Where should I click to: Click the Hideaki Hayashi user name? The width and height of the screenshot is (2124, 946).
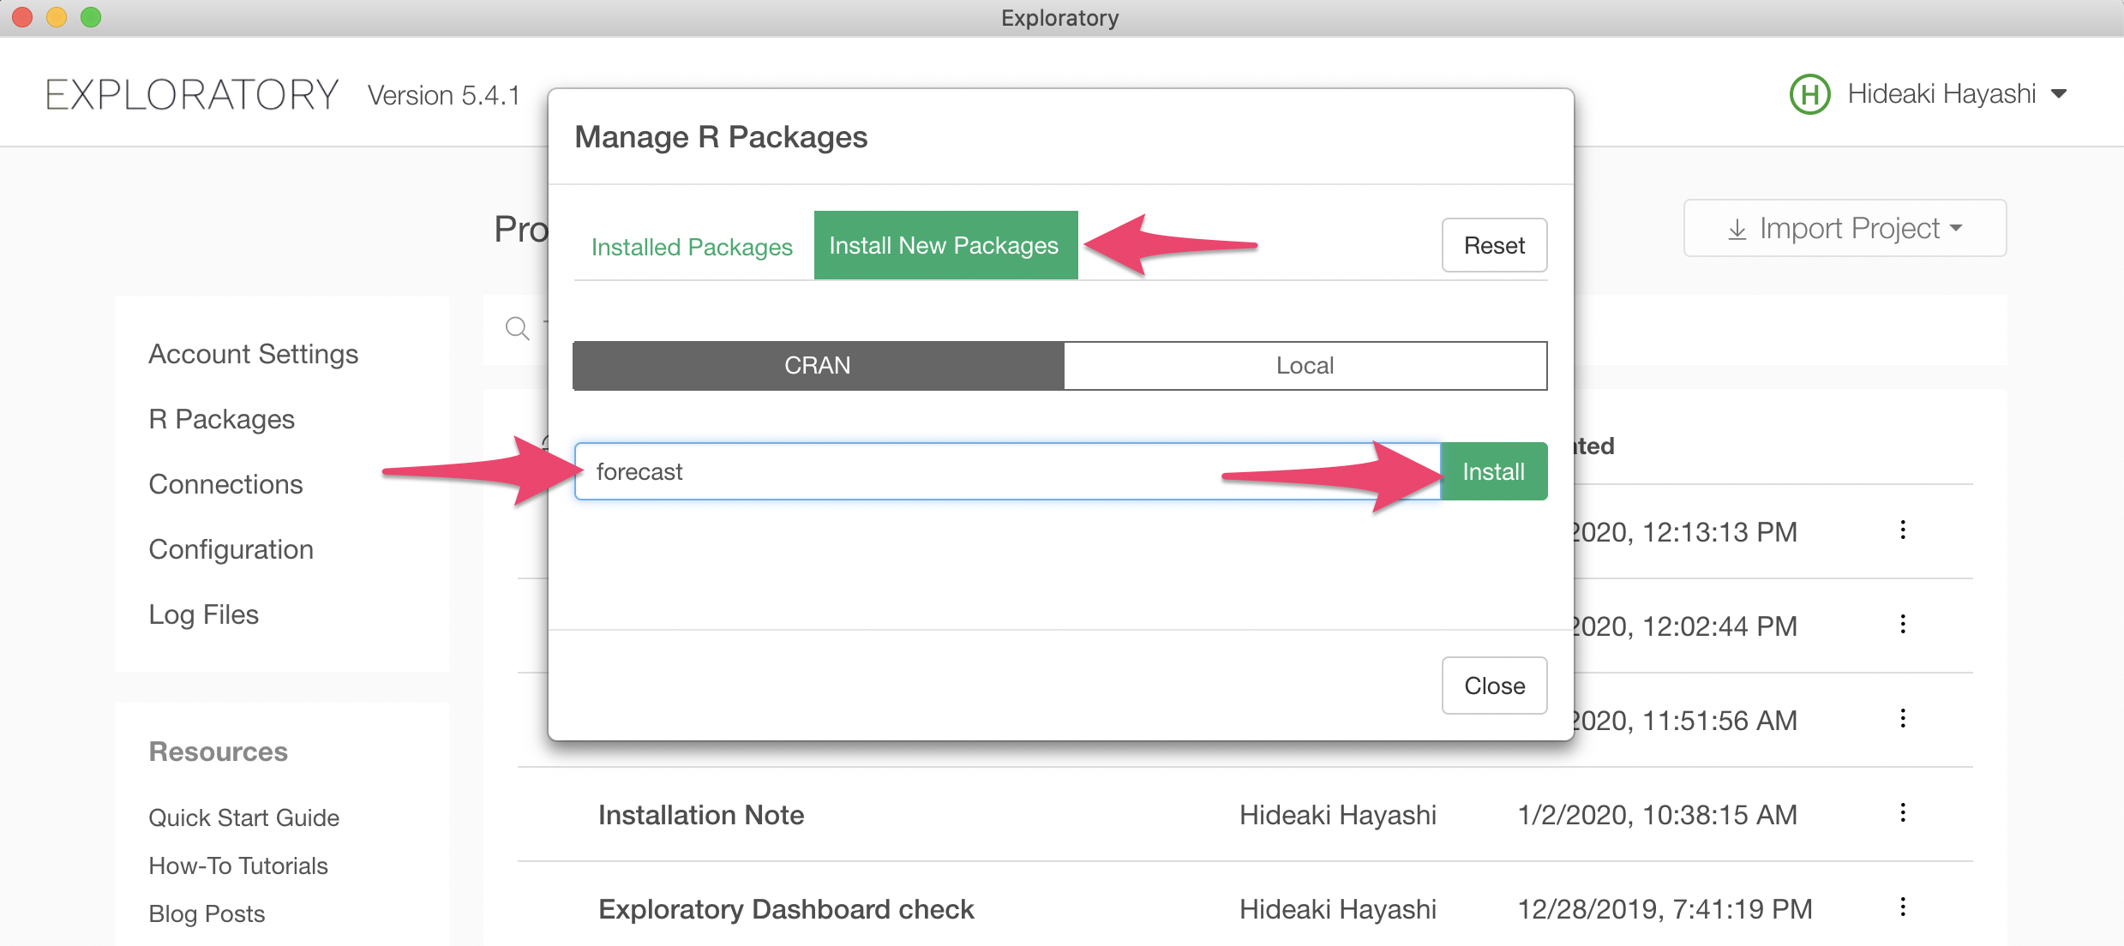point(1941,93)
